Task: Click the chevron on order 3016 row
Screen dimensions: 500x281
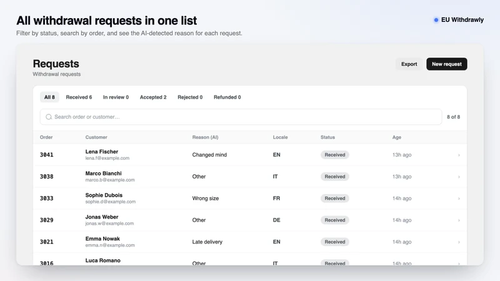Action: (x=459, y=263)
